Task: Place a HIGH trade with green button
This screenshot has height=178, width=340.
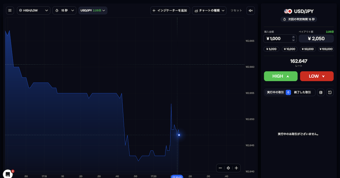Action: click(x=281, y=76)
